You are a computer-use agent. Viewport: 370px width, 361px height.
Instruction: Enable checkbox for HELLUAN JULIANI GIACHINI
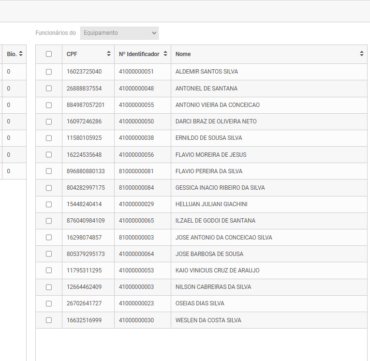[x=49, y=204]
